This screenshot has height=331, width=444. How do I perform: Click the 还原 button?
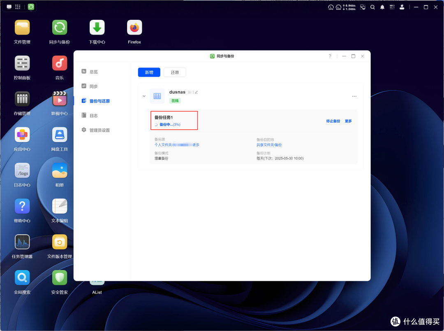coord(175,72)
